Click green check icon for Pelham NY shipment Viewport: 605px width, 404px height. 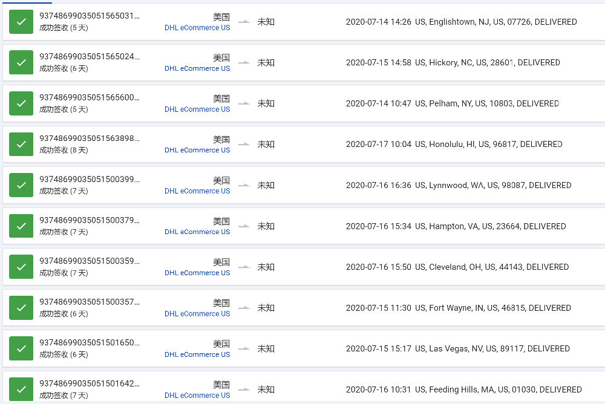pyautogui.click(x=21, y=103)
